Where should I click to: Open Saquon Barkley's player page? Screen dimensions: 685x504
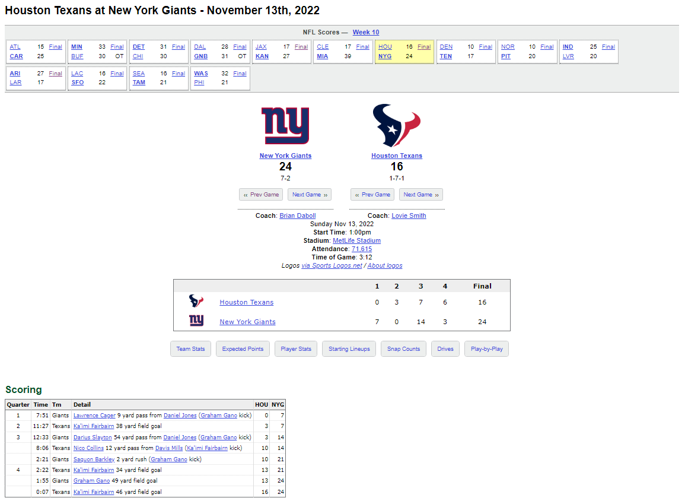[94, 459]
